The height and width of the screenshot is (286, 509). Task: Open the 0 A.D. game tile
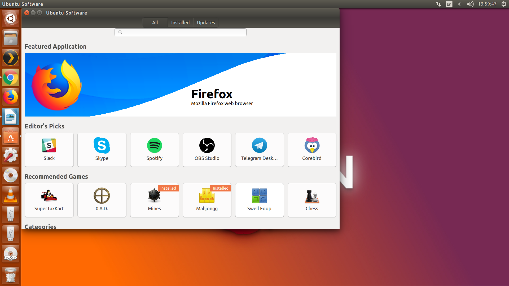pyautogui.click(x=102, y=200)
